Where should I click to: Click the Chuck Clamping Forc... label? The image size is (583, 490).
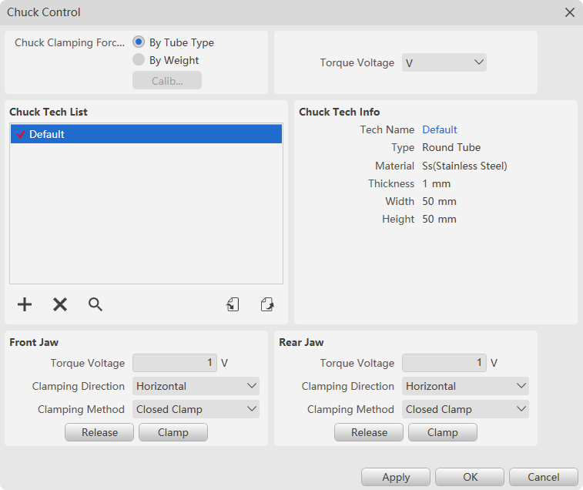coord(69,43)
